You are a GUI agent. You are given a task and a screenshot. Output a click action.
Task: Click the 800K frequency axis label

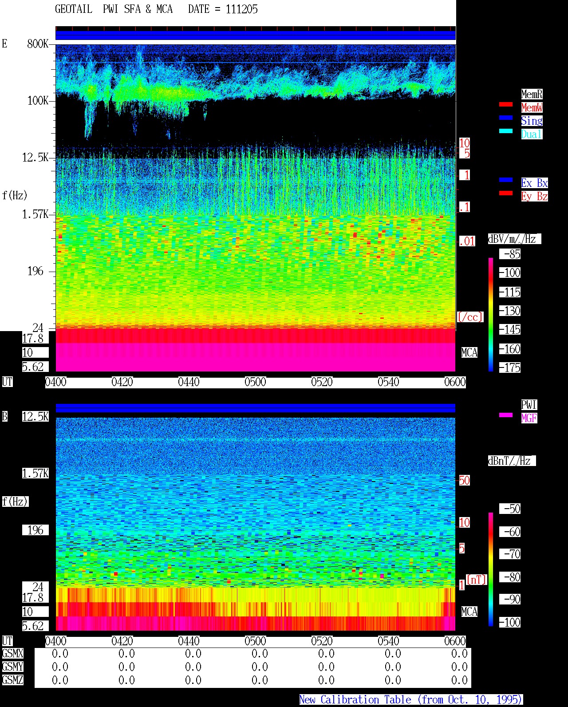[x=38, y=44]
